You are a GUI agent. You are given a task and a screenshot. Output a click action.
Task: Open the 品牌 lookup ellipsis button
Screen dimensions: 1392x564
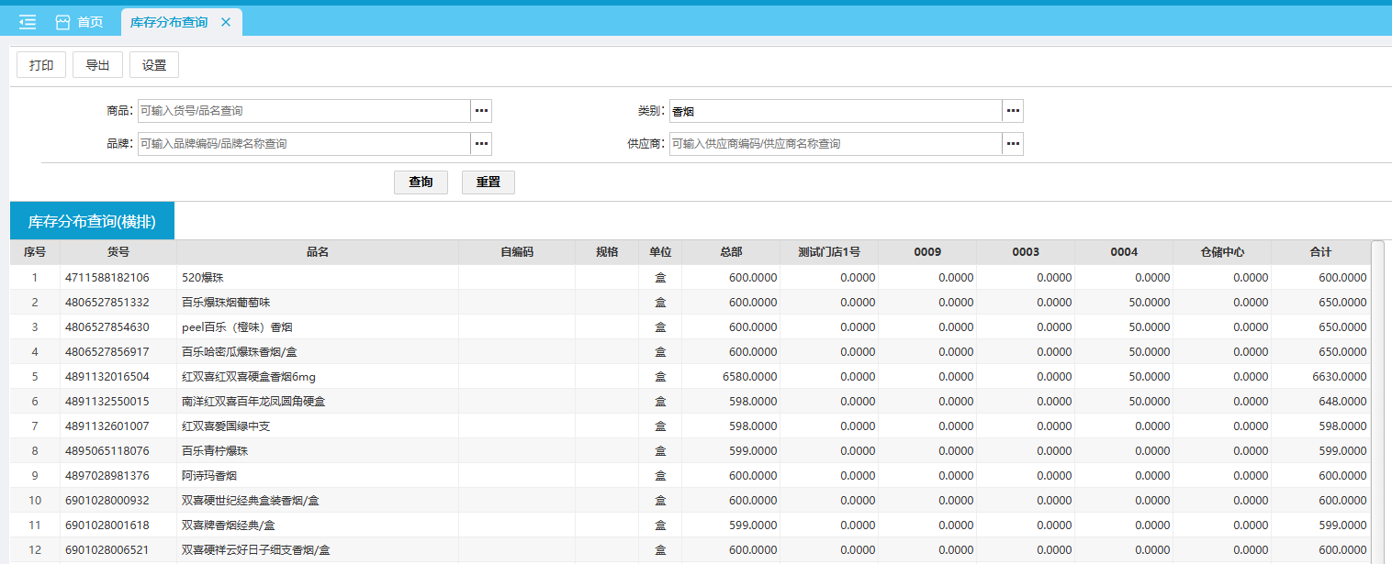coord(482,144)
